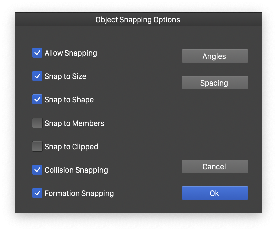Image resolution: width=277 pixels, height=231 pixels.
Task: Enable the Snap to Members checkbox
Action: click(37, 123)
